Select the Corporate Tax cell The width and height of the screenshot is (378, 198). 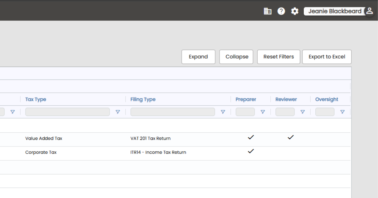[41, 152]
